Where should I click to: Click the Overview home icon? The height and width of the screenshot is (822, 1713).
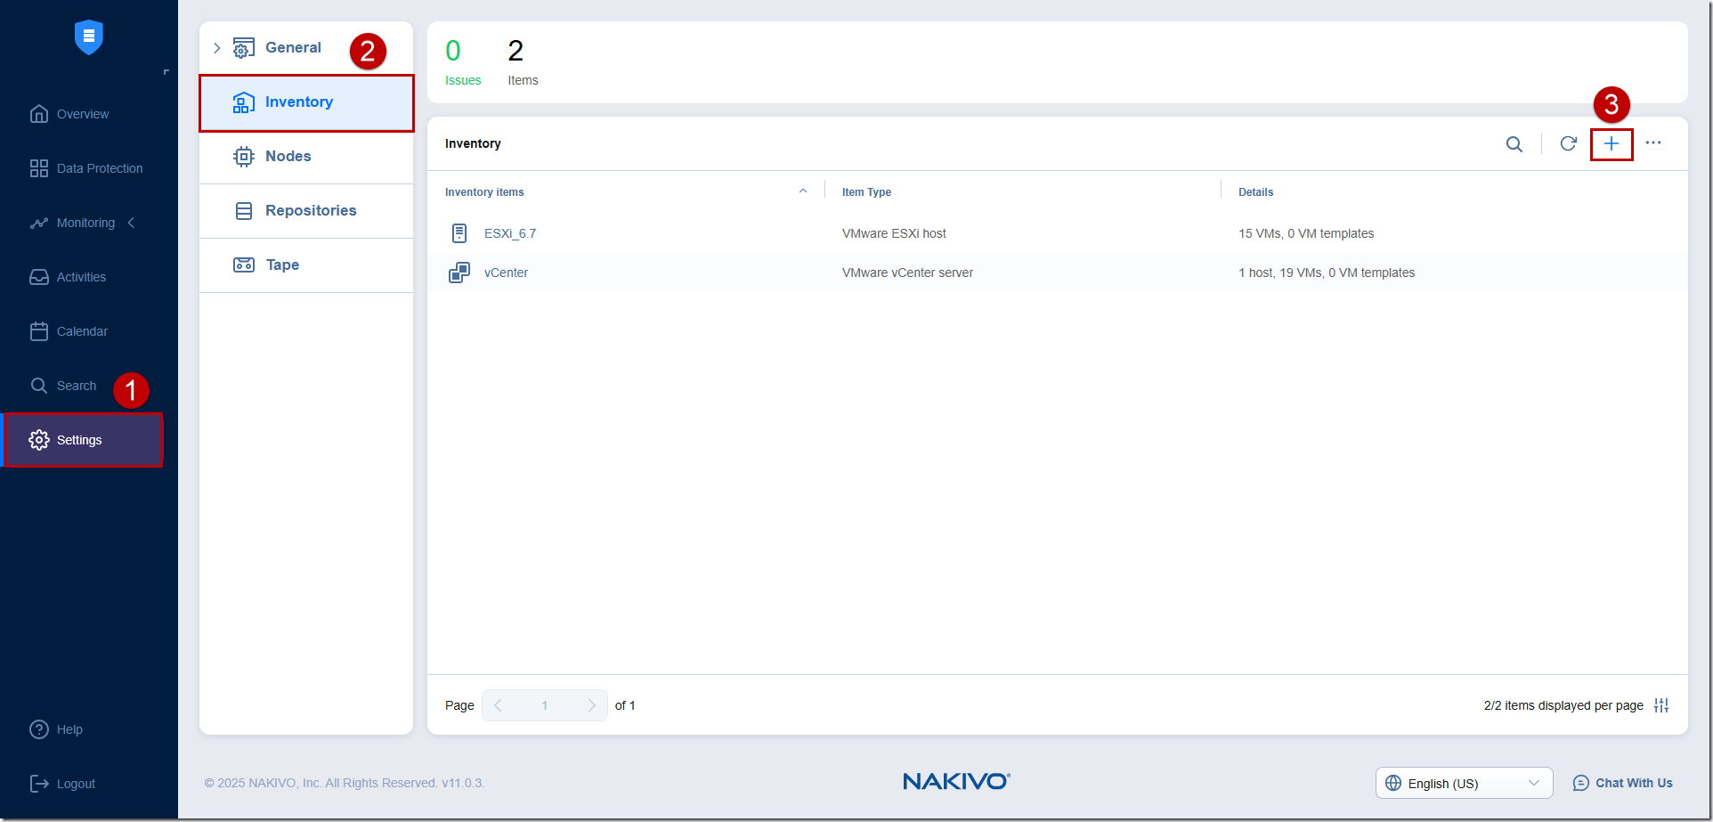[38, 113]
